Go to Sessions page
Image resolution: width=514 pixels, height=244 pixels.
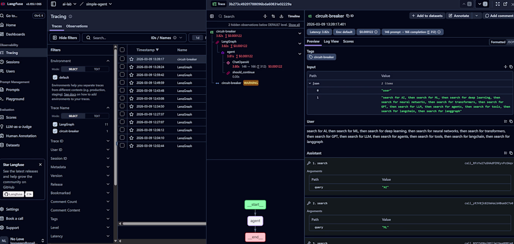(x=13, y=62)
